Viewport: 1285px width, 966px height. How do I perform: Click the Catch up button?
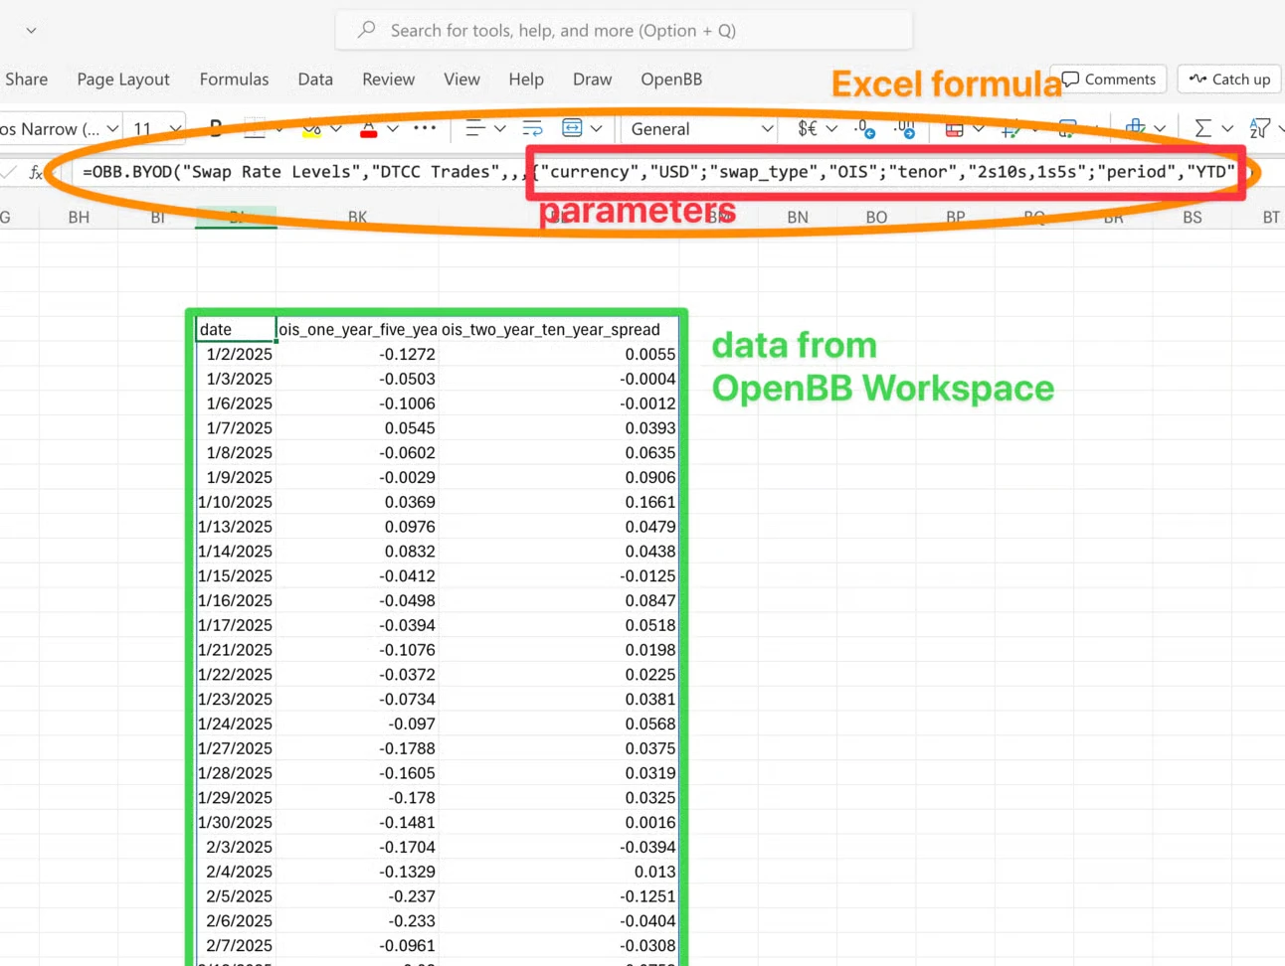click(x=1229, y=80)
